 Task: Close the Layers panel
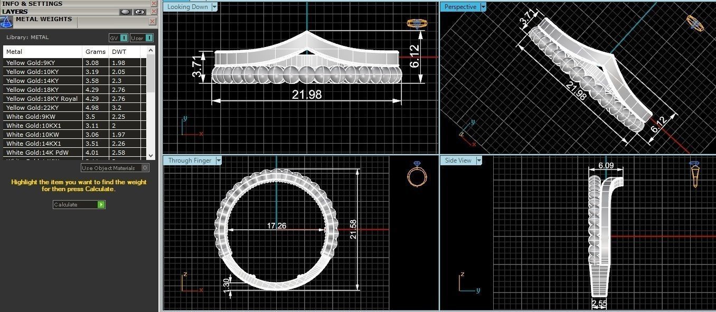(x=154, y=12)
